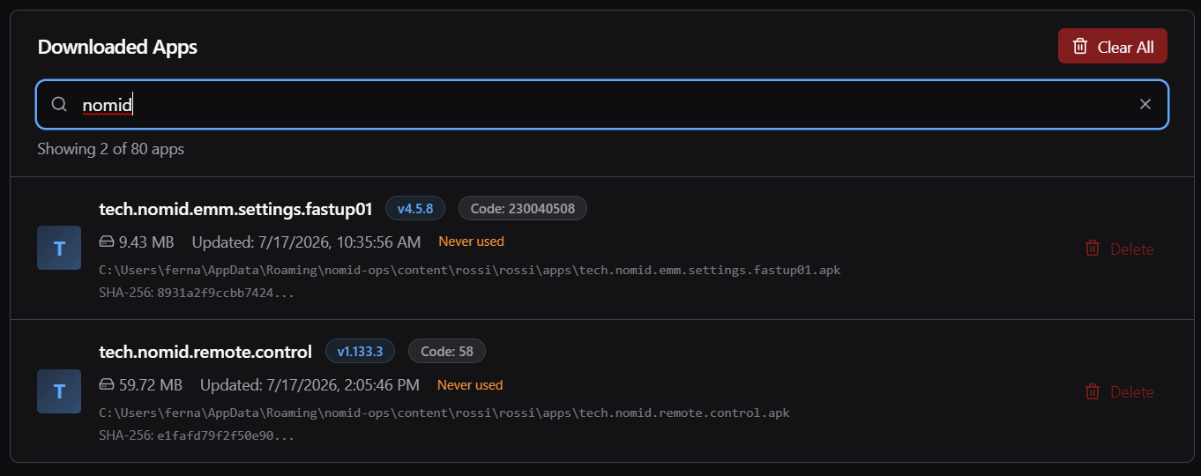Click SHA-256: 8931a2f9ccbb7424... hash
Viewport: 1201px width, 476px height.
(x=197, y=292)
